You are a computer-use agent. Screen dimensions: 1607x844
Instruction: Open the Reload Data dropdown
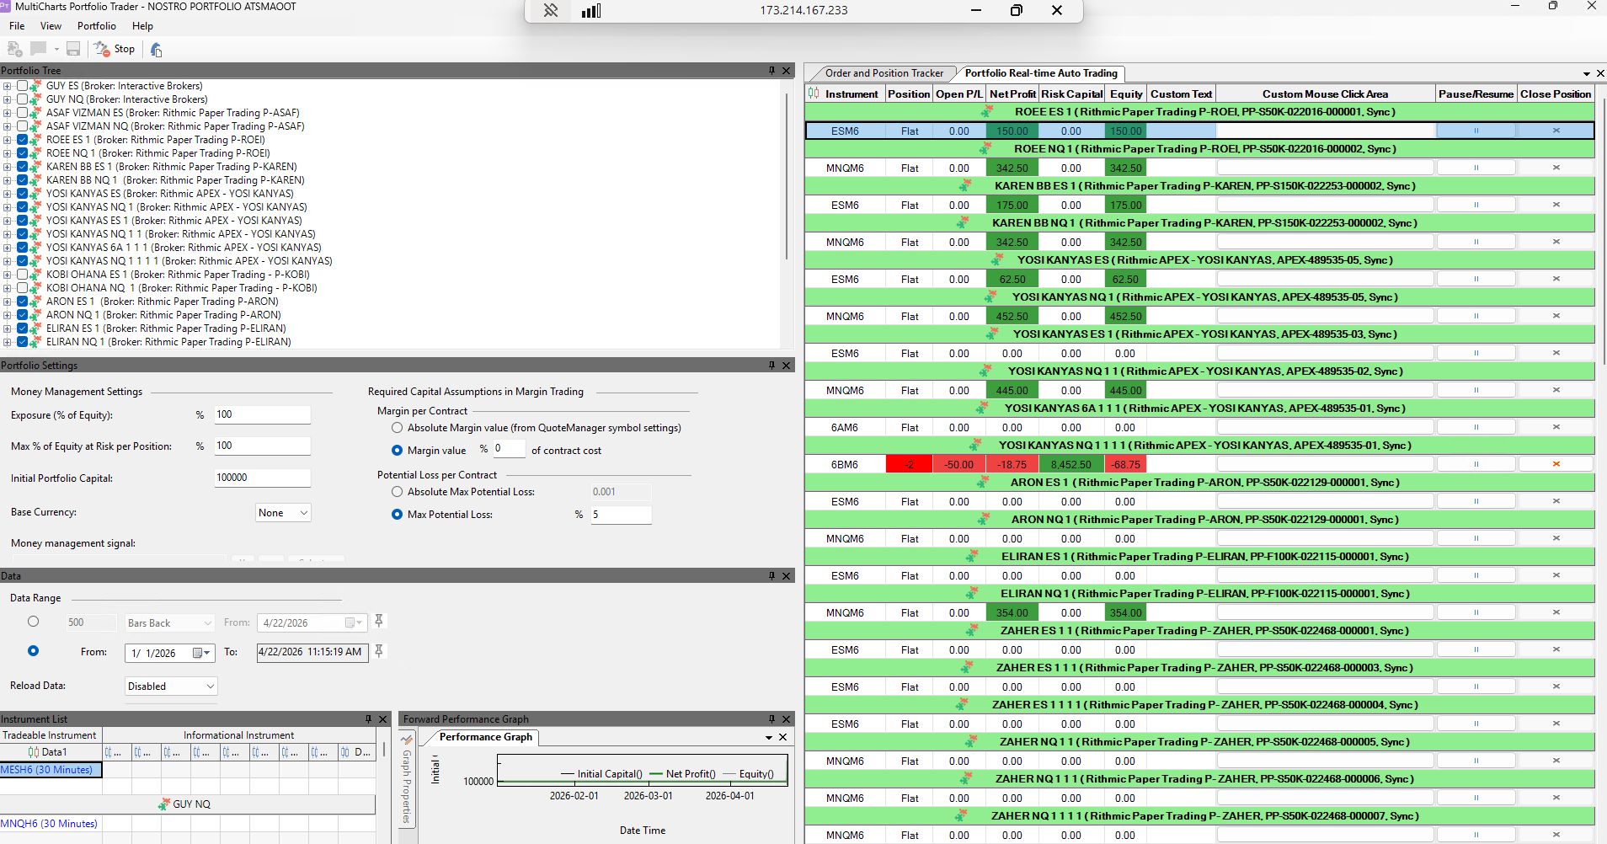[x=171, y=686]
